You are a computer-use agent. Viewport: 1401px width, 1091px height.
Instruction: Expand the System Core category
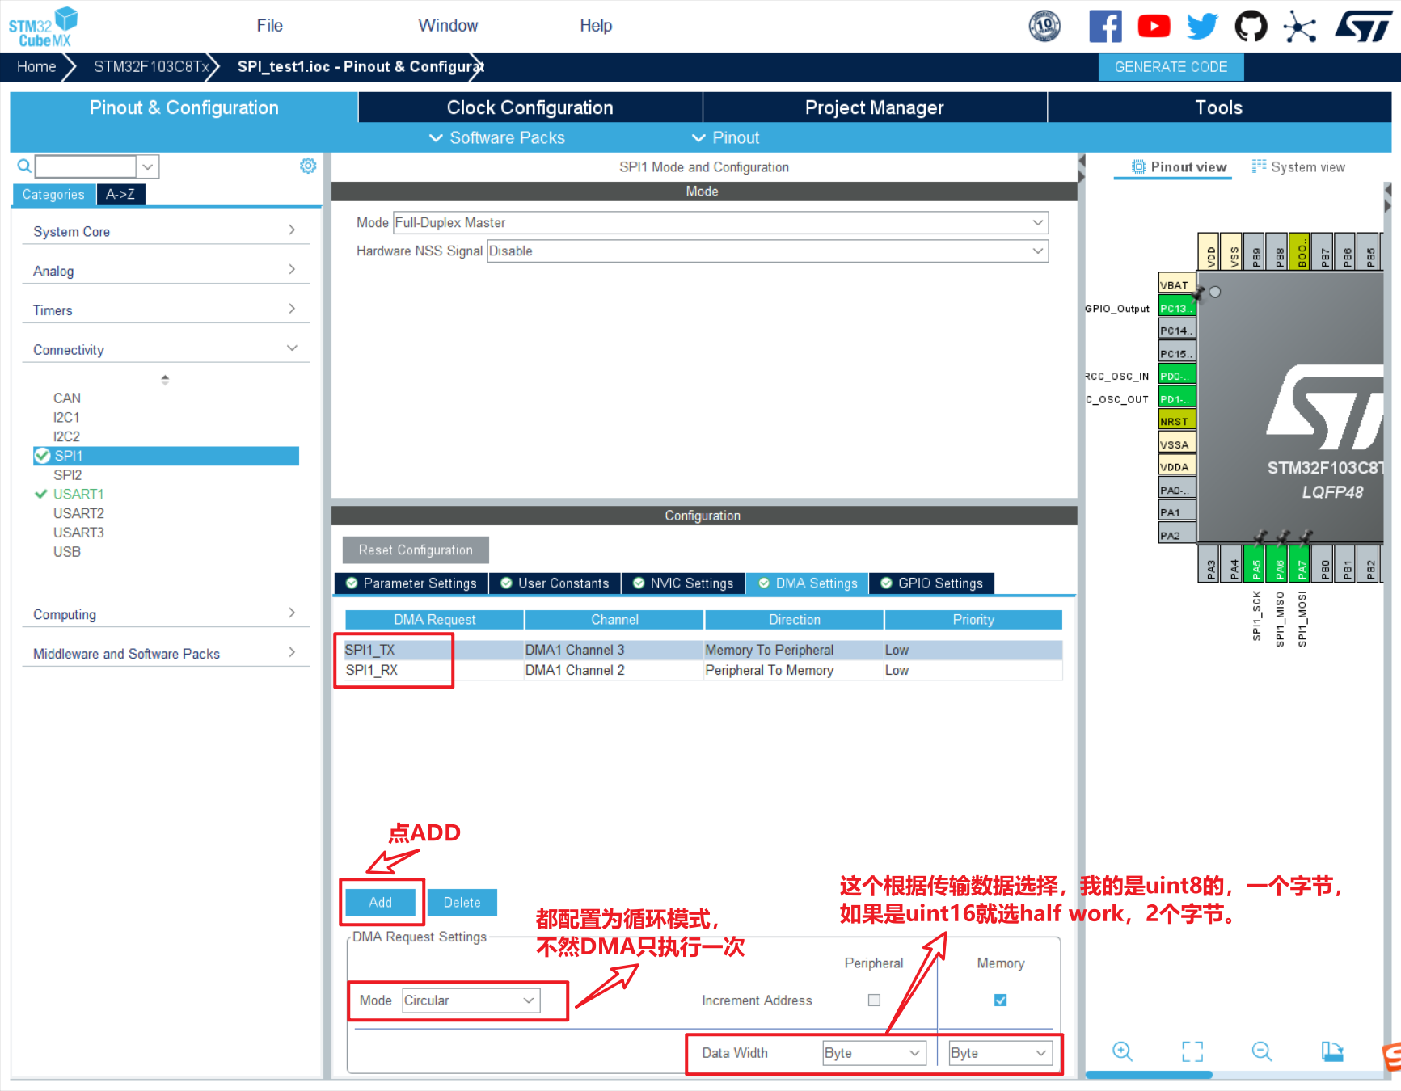pos(166,231)
